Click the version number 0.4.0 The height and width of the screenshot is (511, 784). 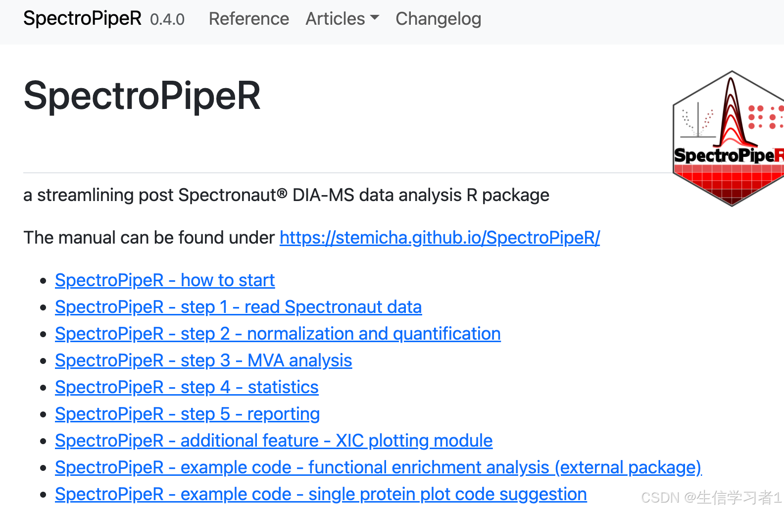click(167, 20)
